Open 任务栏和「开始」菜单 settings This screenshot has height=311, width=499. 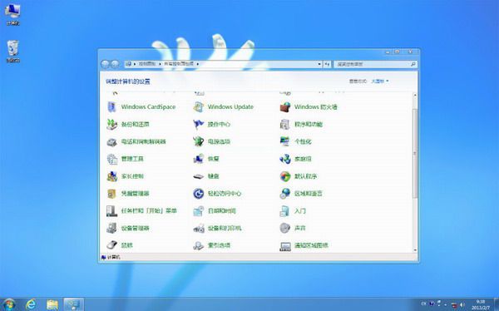coord(141,210)
